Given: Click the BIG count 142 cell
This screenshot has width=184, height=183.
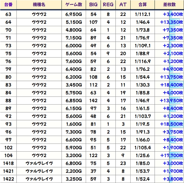Looking at the screenshot, I should pyautogui.click(x=93, y=101).
